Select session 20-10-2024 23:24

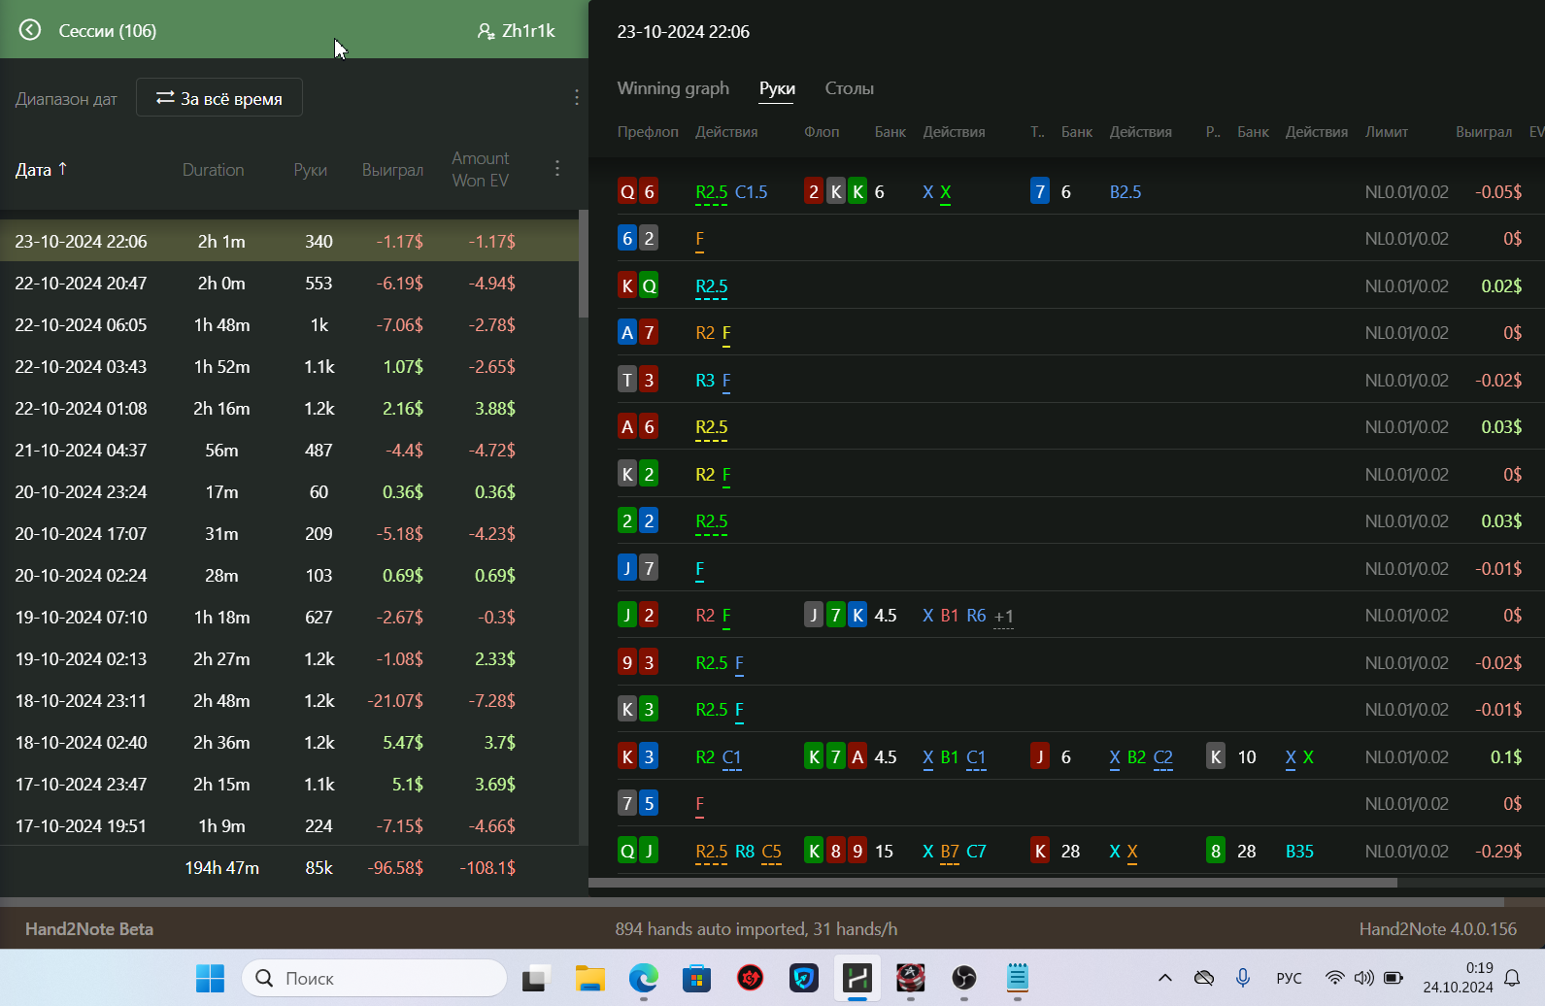click(289, 491)
